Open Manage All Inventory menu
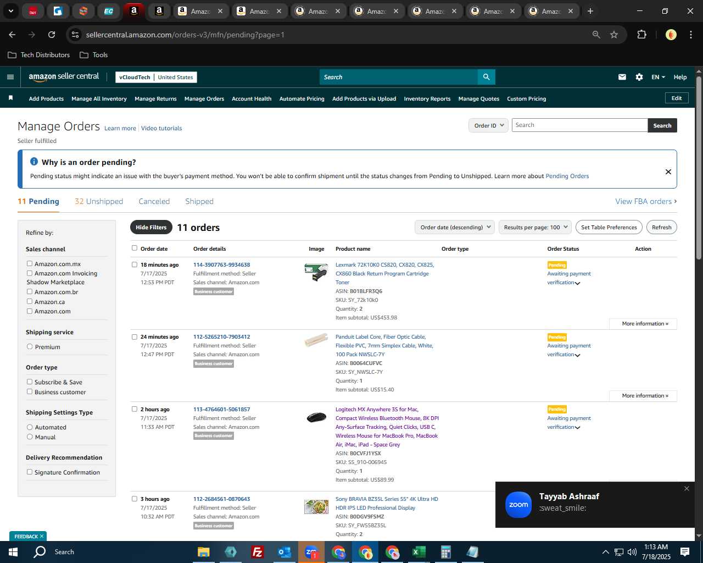The height and width of the screenshot is (563, 703). click(99, 99)
